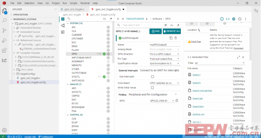The width and height of the screenshot is (261, 138).
Task: Open the Search view in activity bar
Action: click(4, 20)
